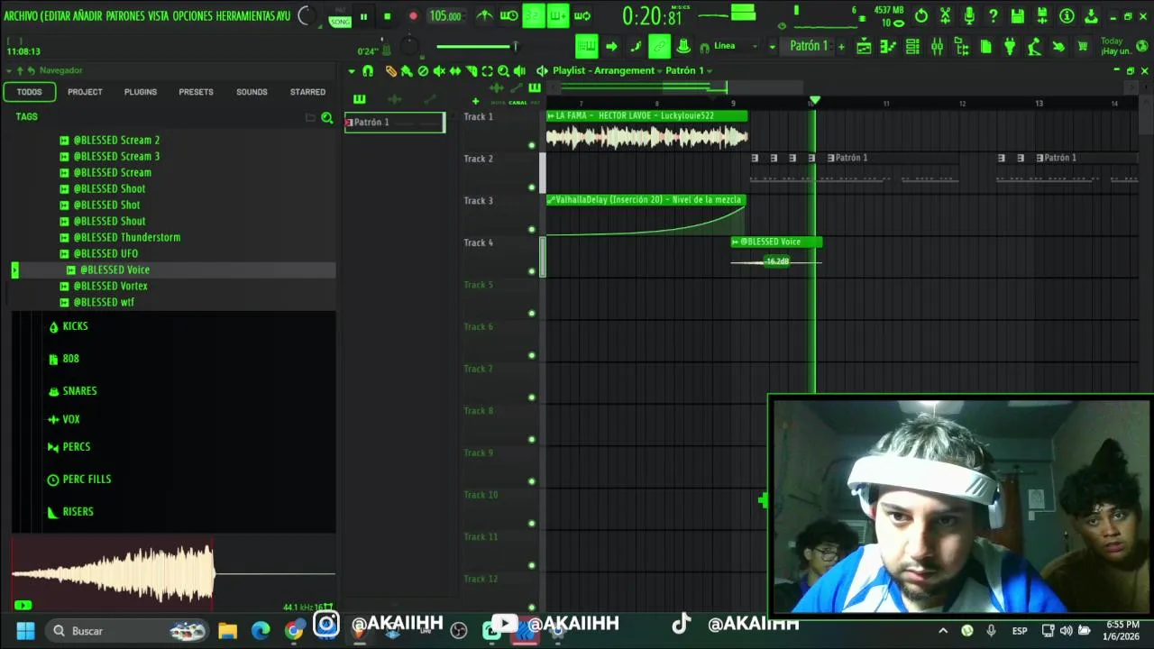The image size is (1154, 649).
Task: Select the Slip tool in Playlist
Action: tap(455, 71)
